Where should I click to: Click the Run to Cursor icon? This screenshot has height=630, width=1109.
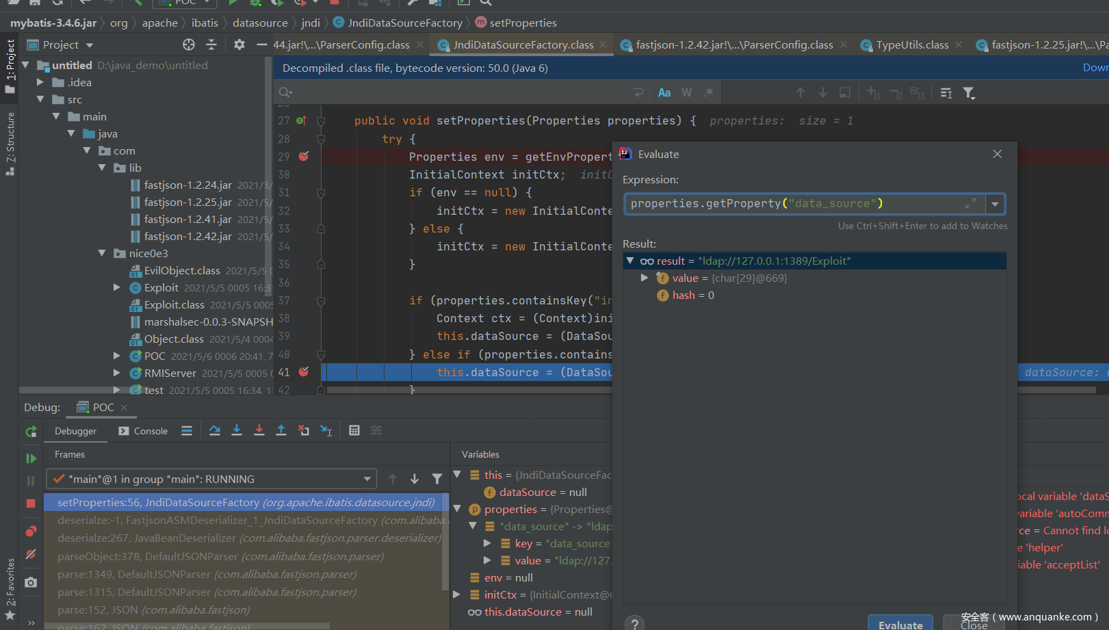click(x=326, y=430)
